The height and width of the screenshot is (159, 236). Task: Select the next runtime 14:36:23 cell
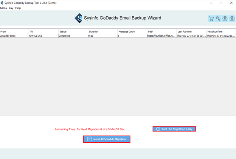pyautogui.click(x=221, y=36)
